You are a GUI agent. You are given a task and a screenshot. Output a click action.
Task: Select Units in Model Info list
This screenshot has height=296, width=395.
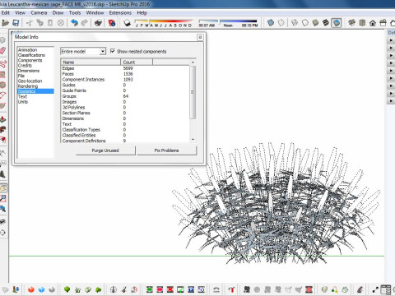point(23,102)
